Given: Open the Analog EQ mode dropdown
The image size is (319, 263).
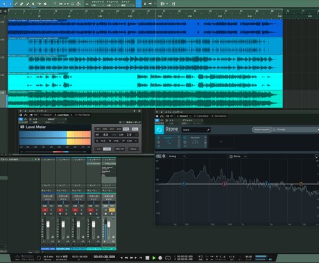Looking at the screenshot, I should coord(177,156).
